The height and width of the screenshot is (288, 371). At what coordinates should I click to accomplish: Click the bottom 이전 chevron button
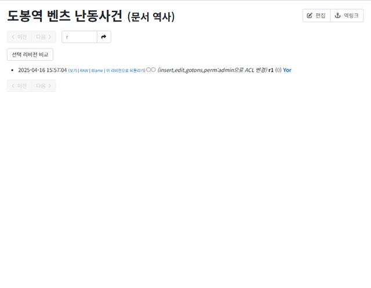[19, 86]
